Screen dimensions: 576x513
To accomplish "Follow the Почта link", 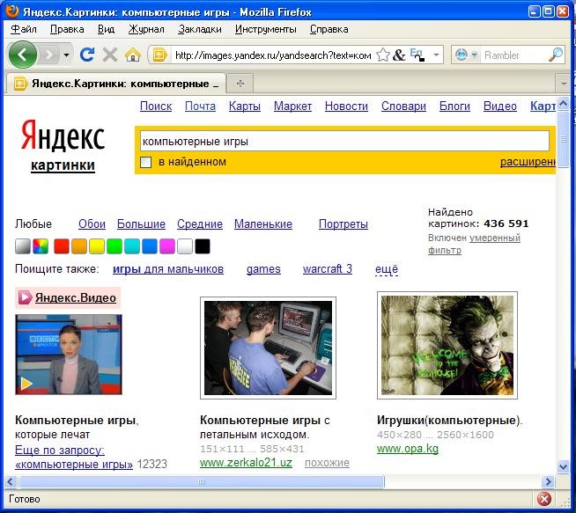I will pos(200,106).
